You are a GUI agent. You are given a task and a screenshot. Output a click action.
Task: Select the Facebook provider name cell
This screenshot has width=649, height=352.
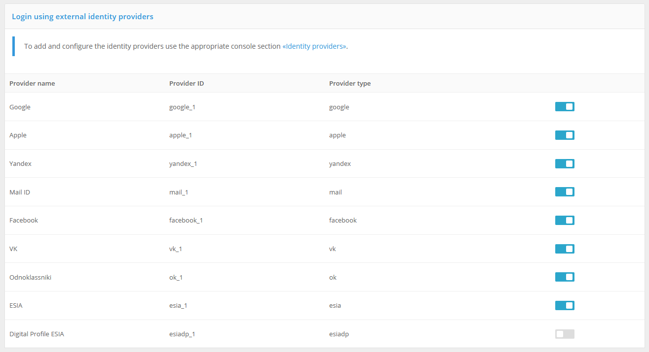[x=24, y=220]
